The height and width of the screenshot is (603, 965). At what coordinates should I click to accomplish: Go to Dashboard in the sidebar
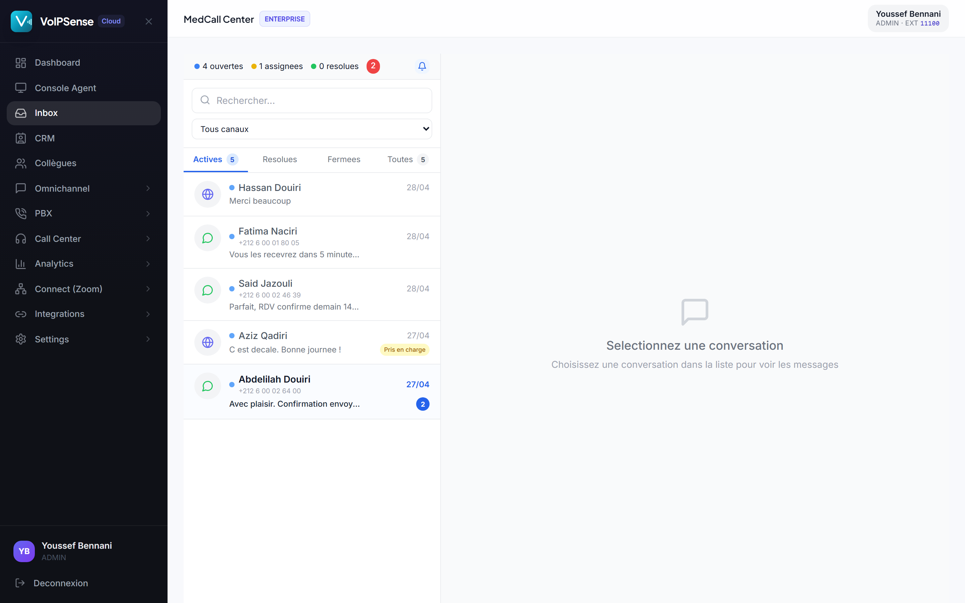84,63
